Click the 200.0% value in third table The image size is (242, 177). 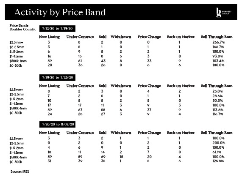219,143
